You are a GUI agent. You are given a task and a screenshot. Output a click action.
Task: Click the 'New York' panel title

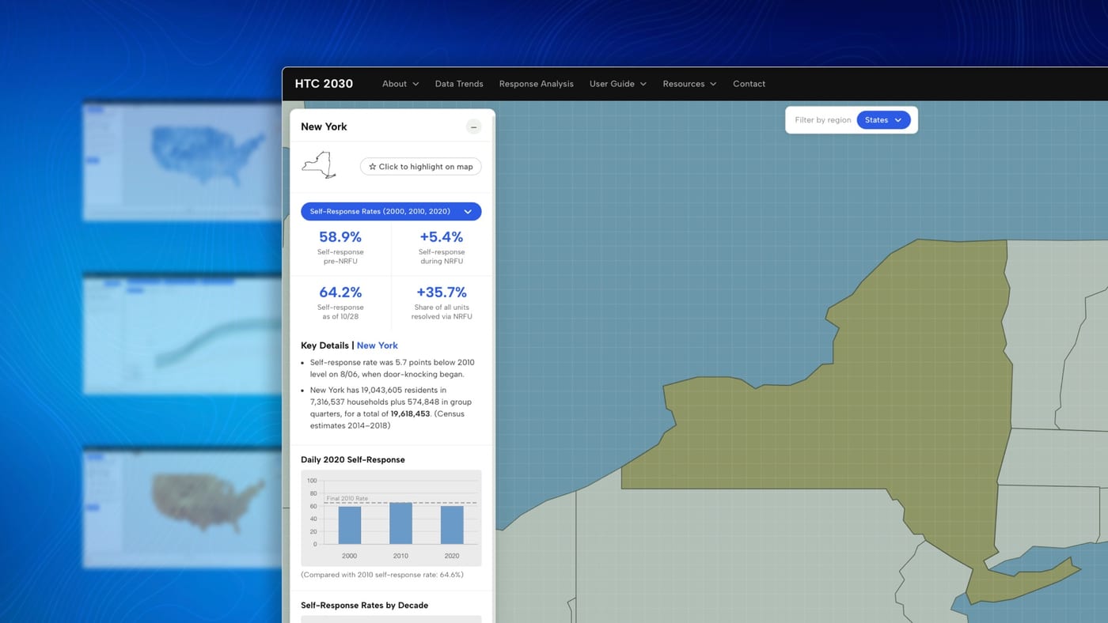(x=324, y=126)
